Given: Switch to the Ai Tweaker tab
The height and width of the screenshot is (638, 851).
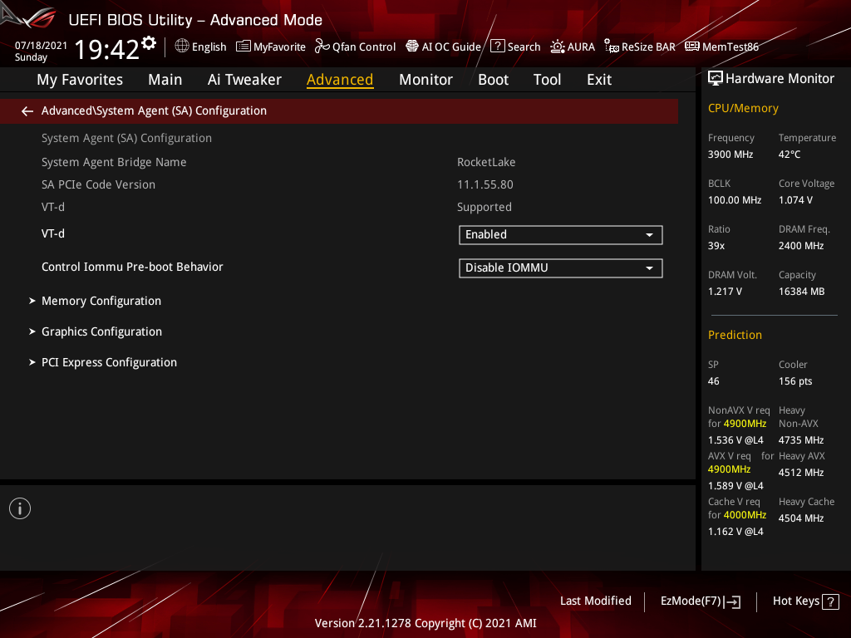Looking at the screenshot, I should point(244,79).
